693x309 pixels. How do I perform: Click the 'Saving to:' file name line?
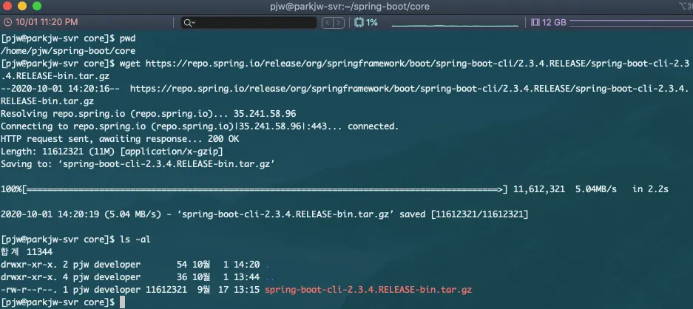tap(138, 164)
